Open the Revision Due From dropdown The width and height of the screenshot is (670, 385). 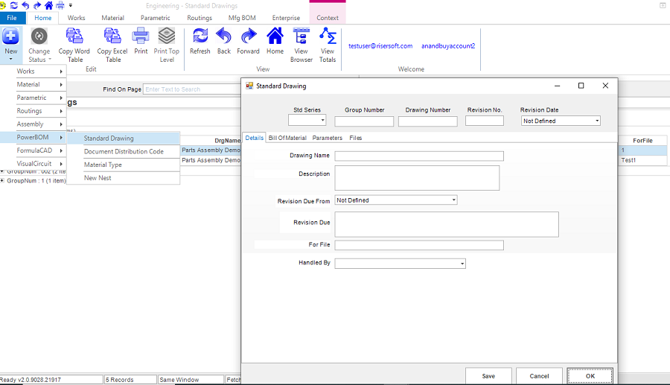(453, 200)
